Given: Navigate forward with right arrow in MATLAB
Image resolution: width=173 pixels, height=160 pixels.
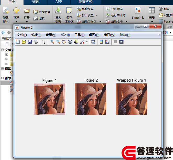Looking at the screenshot, I should pos(9,33).
